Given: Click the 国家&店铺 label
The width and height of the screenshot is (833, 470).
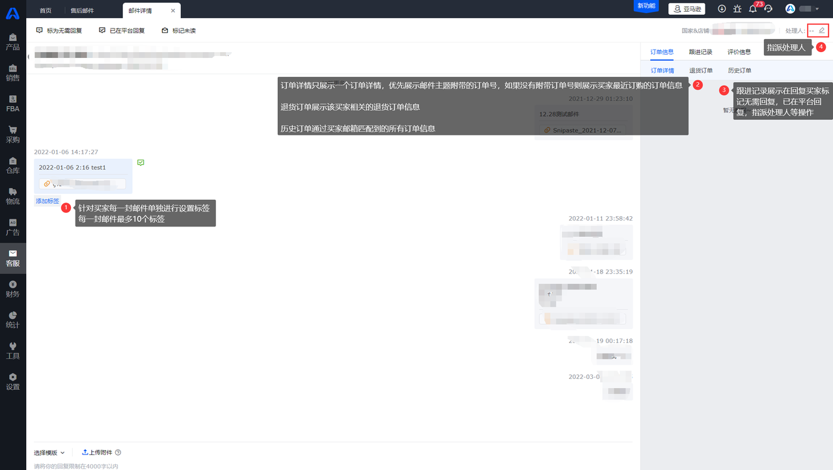Looking at the screenshot, I should click(x=696, y=31).
